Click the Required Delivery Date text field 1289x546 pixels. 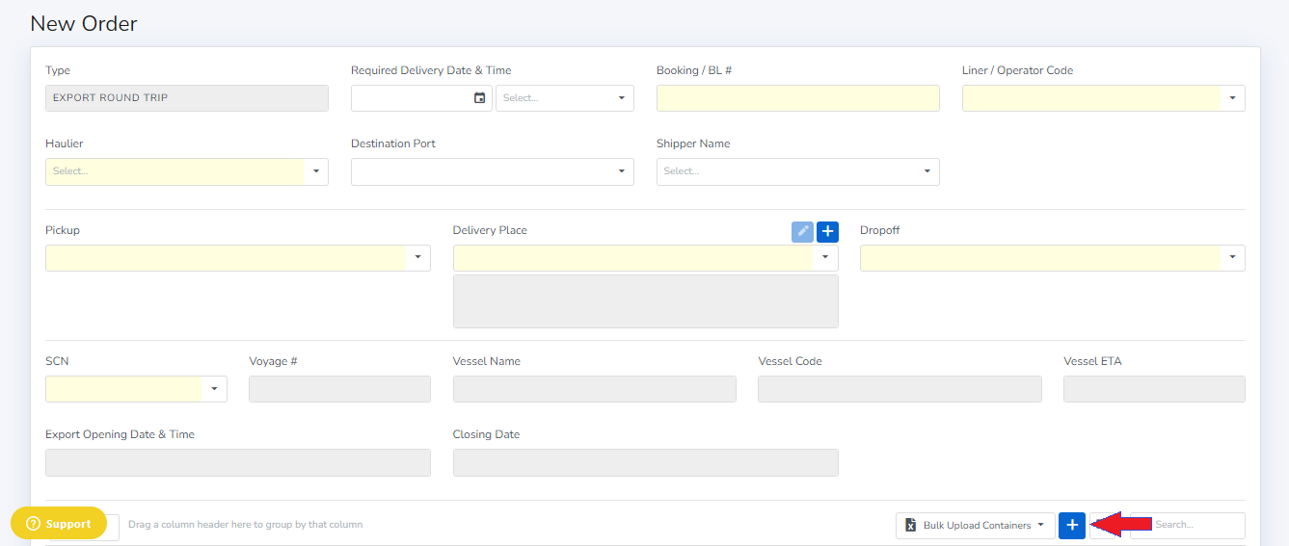(x=412, y=98)
